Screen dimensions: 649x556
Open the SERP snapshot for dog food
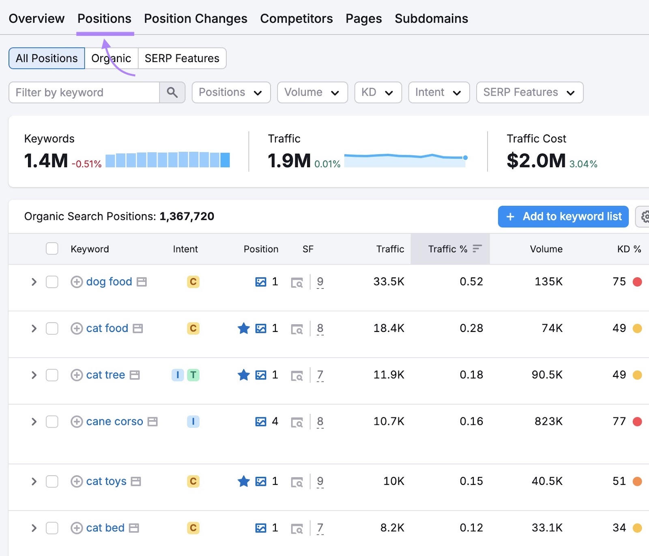click(x=297, y=282)
